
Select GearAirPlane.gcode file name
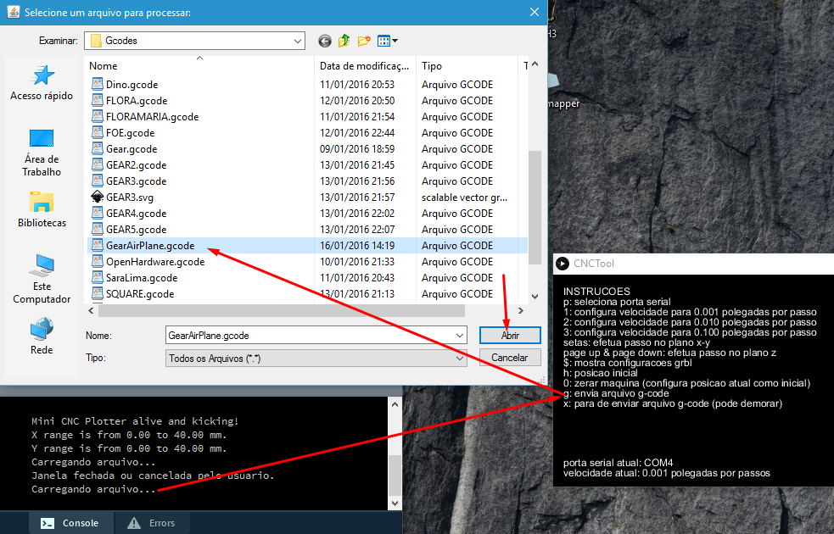pos(150,246)
